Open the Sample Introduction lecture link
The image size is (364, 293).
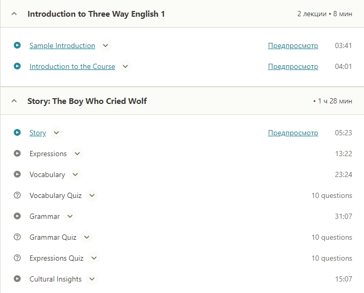(62, 45)
